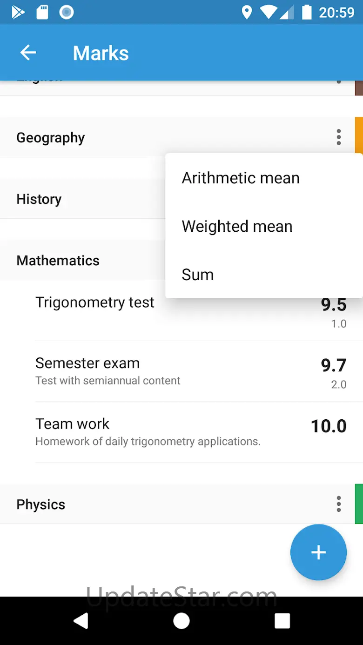Pick Sum from the calculation menu
Screen dimensions: 363x645
(198, 275)
